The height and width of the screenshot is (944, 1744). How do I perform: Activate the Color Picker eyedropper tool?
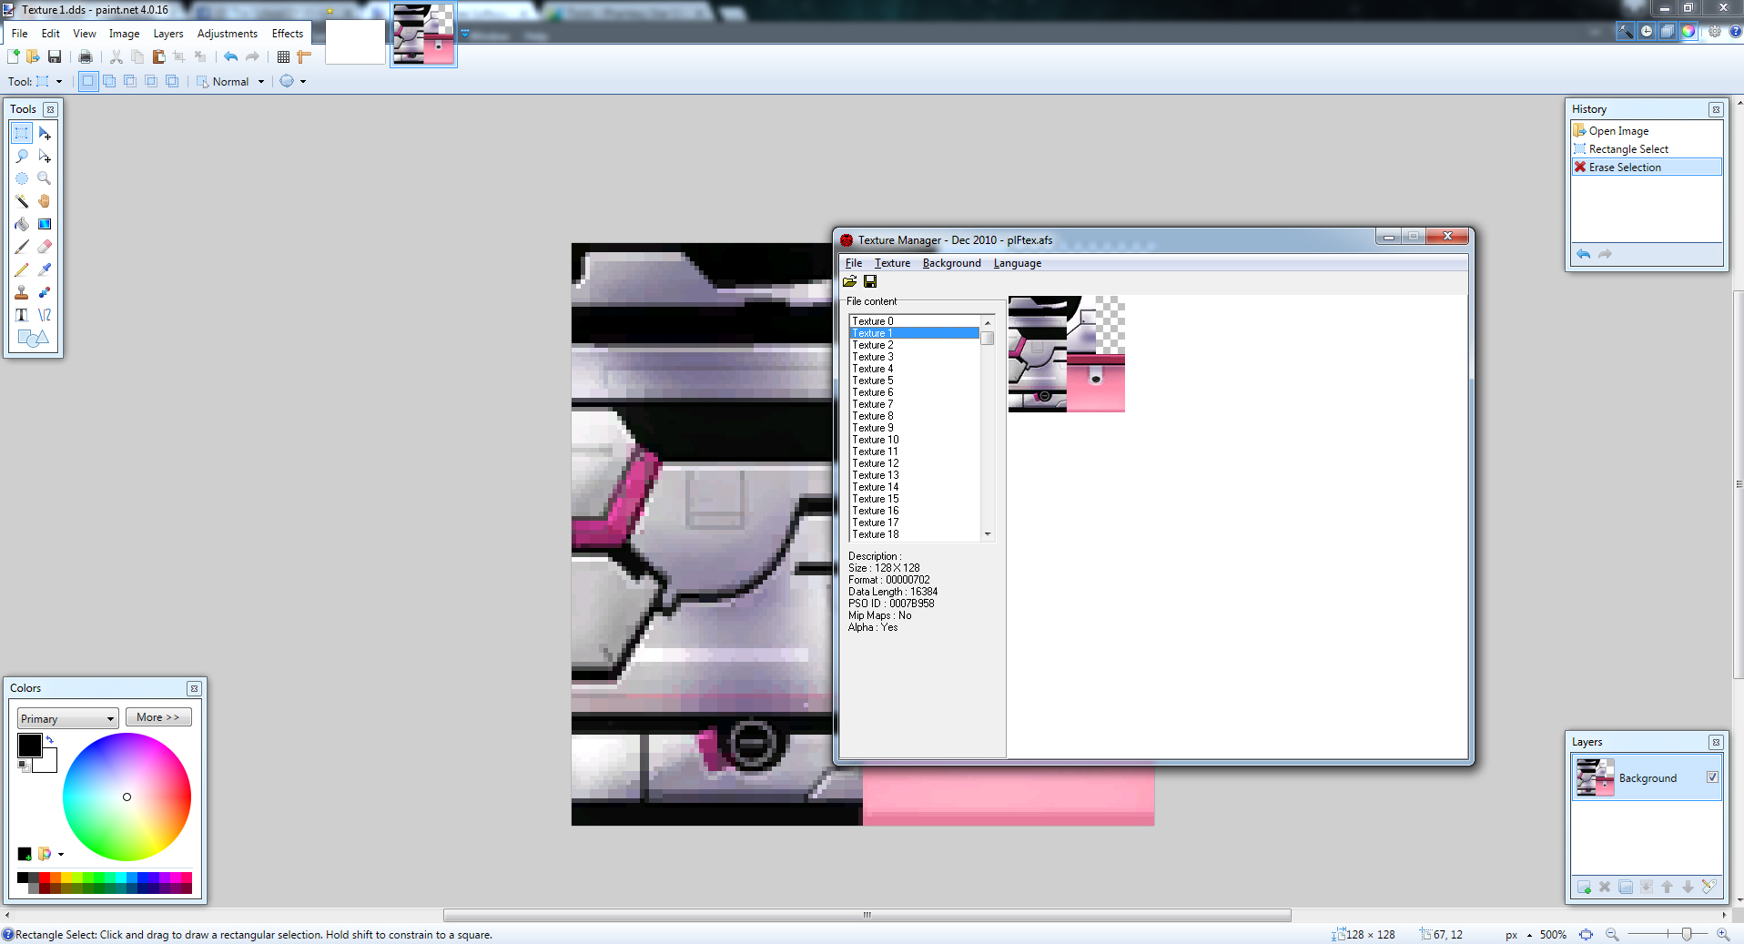[x=45, y=269]
